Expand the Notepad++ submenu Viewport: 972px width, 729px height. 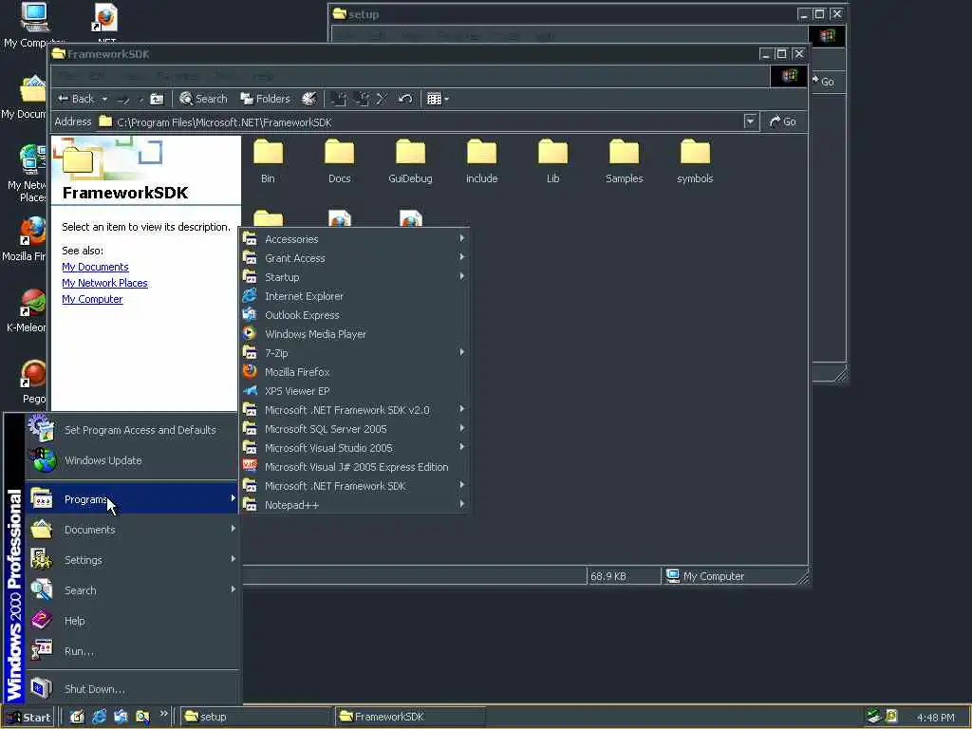(355, 505)
